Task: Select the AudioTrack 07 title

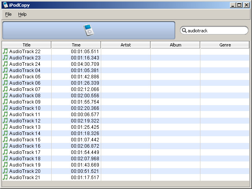Action: coord(25,89)
